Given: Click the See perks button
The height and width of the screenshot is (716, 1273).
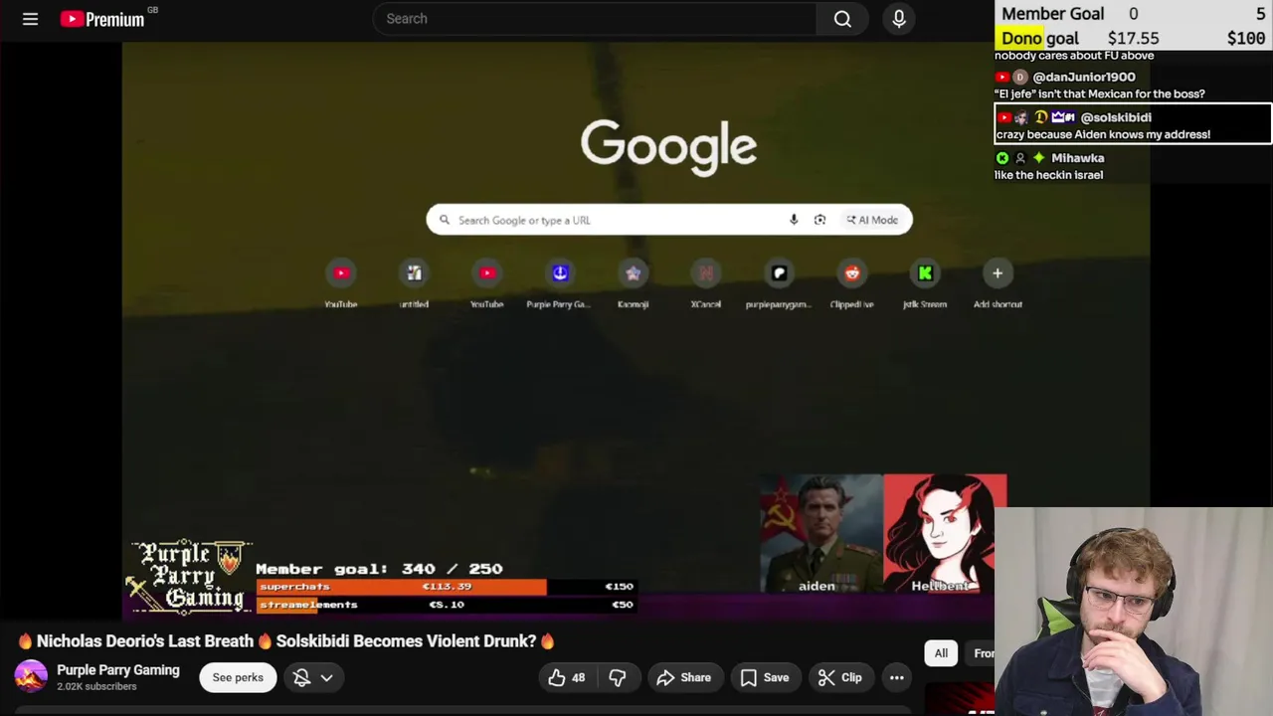Looking at the screenshot, I should [238, 677].
